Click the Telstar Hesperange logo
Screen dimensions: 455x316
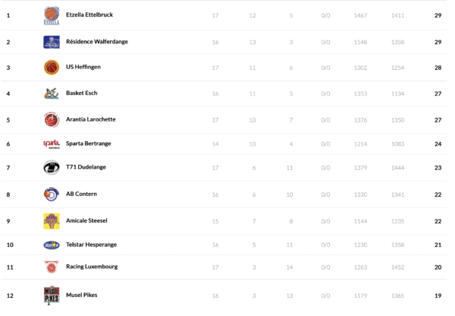[x=52, y=245]
